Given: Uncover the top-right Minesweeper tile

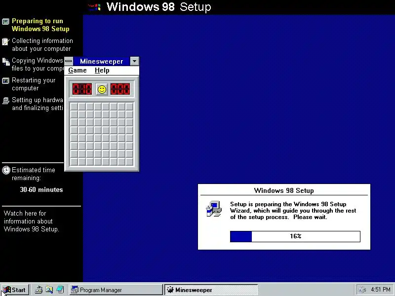Looking at the screenshot, I should click(x=129, y=107).
